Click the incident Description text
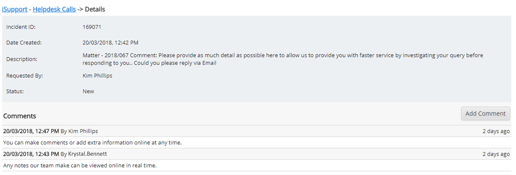 [283, 59]
